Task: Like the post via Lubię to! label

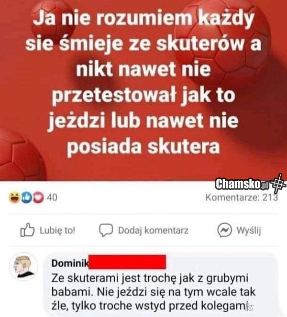Action: [57, 230]
